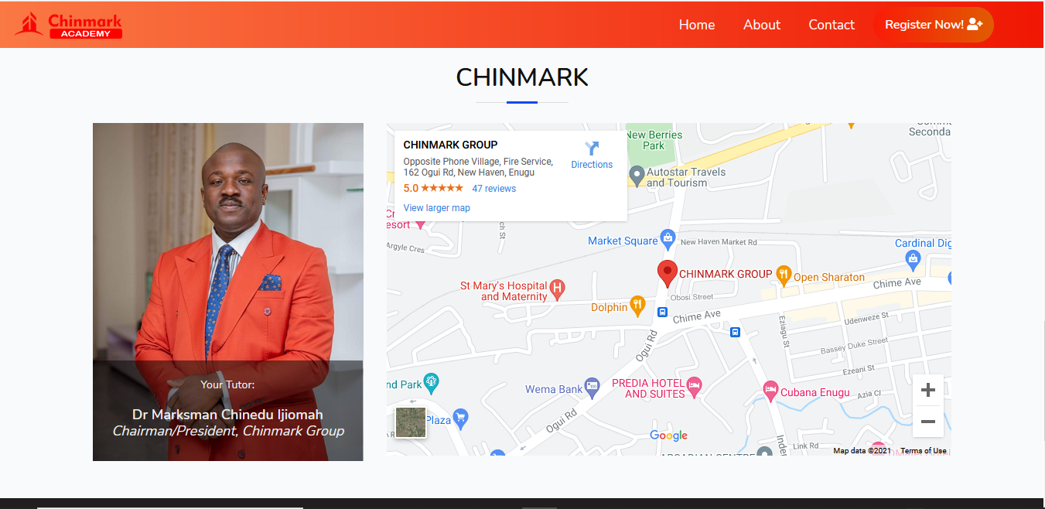Image resolution: width=1045 pixels, height=509 pixels.
Task: Click the Chairman/President, Chinmark Group caption
Action: tap(228, 431)
